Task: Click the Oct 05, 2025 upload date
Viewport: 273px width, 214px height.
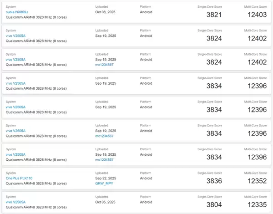Action: pyautogui.click(x=105, y=202)
